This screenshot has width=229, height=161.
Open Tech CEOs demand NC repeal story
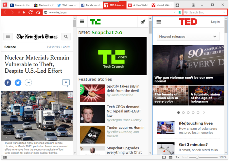[124, 111]
